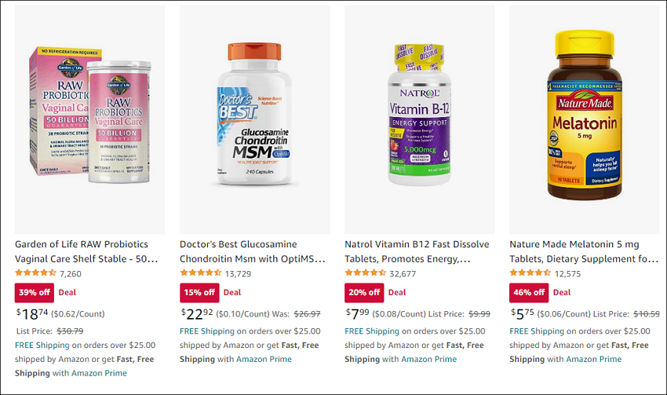The height and width of the screenshot is (395, 667).
Task: Click the 39% off deal badge
Action: 35,292
